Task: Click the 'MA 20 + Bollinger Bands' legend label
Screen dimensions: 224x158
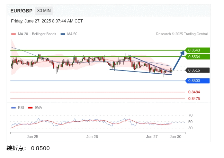Action: (37, 34)
